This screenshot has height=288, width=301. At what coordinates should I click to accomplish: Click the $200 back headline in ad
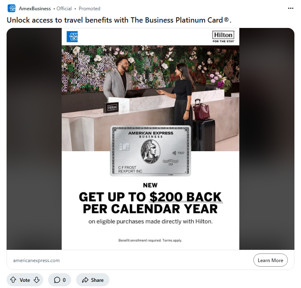pos(150,203)
